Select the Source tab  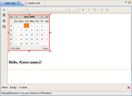tap(34, 93)
